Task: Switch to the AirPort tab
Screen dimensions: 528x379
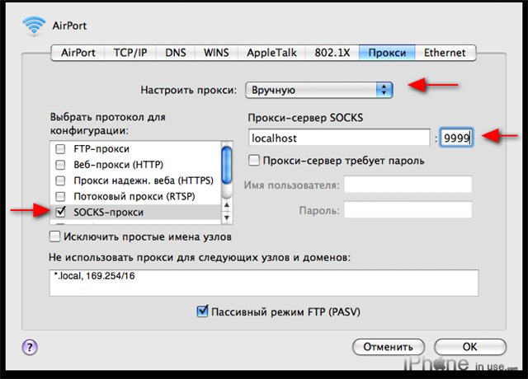Action: tap(78, 53)
